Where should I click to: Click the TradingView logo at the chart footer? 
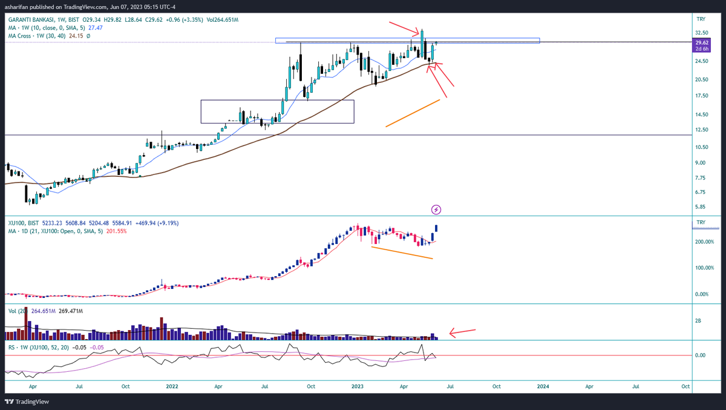pos(27,402)
